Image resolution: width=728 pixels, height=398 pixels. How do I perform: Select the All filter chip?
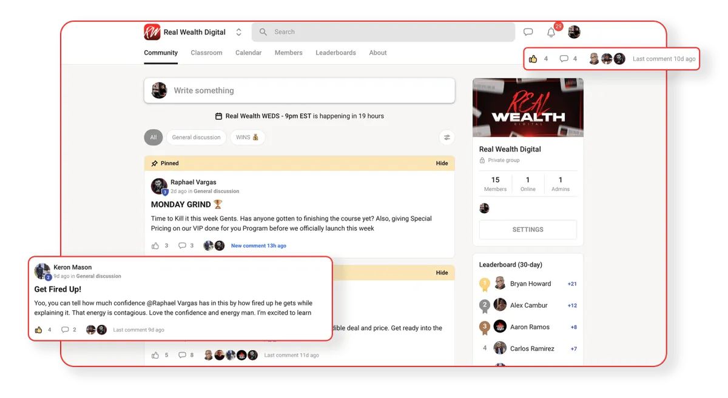pyautogui.click(x=153, y=138)
